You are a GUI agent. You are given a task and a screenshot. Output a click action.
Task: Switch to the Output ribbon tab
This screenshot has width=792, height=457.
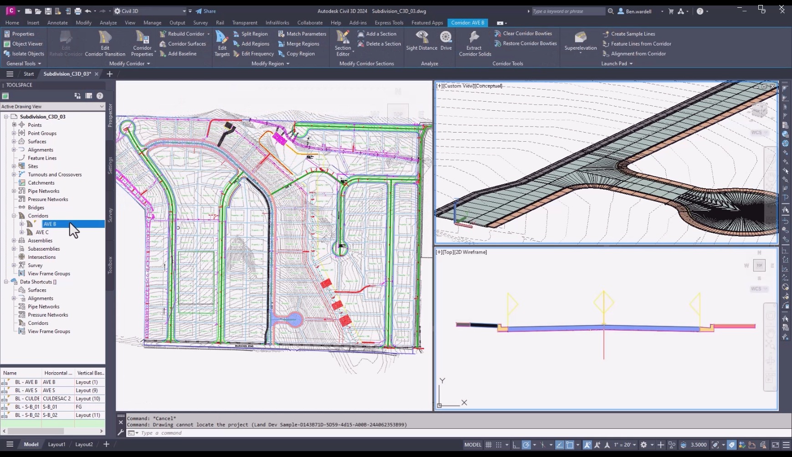click(x=177, y=22)
